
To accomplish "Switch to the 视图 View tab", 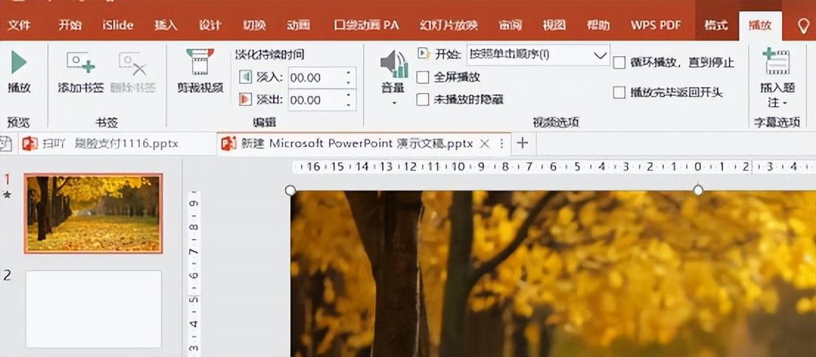I will [554, 25].
